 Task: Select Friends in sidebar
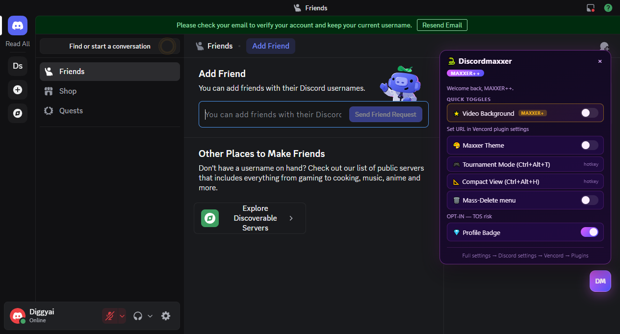pos(110,72)
